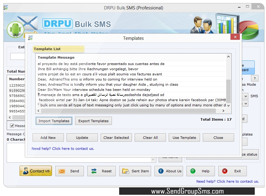Click the Clear Selected button

coord(116,138)
